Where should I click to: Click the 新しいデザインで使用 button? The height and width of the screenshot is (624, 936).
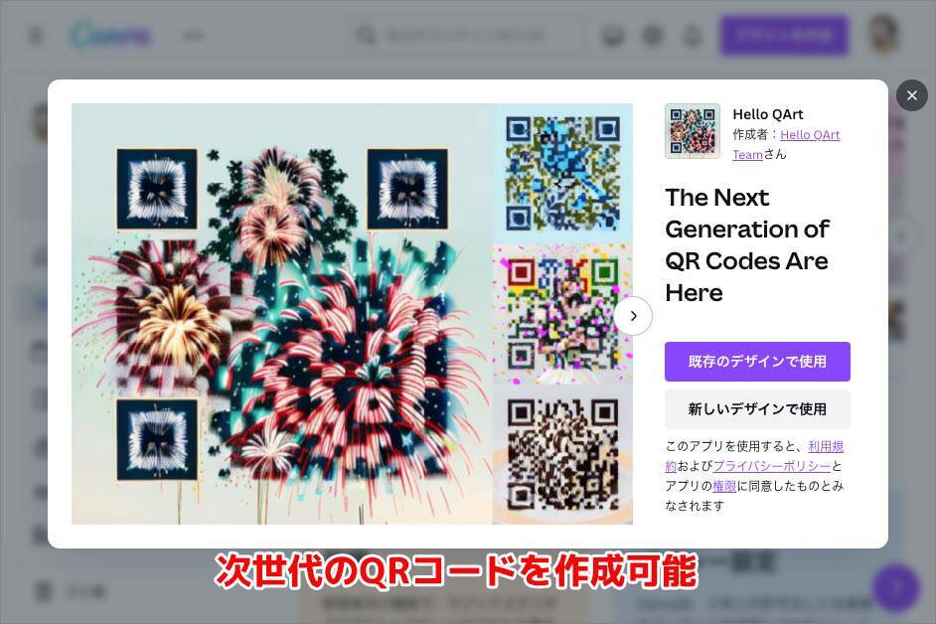[757, 409]
